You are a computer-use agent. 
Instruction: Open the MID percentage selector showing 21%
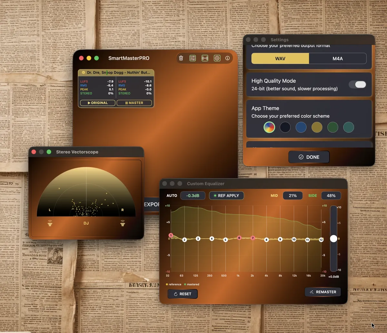(x=293, y=195)
